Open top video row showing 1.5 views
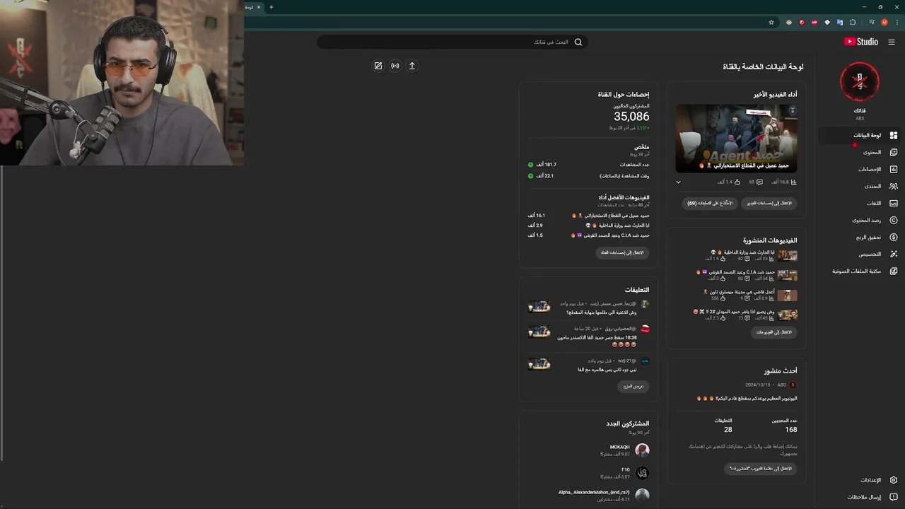905x509 pixels. pos(588,235)
